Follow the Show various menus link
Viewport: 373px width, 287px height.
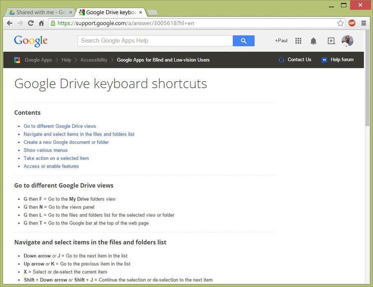(x=45, y=150)
